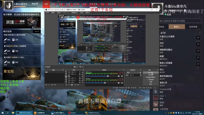Switch to the 好友申请 tab
Screen dimensions: 204x115
click(x=193, y=27)
